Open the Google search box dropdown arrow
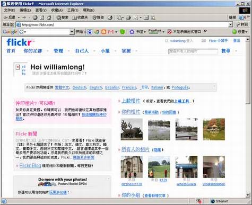This screenshot has width=252, height=205. point(72,32)
